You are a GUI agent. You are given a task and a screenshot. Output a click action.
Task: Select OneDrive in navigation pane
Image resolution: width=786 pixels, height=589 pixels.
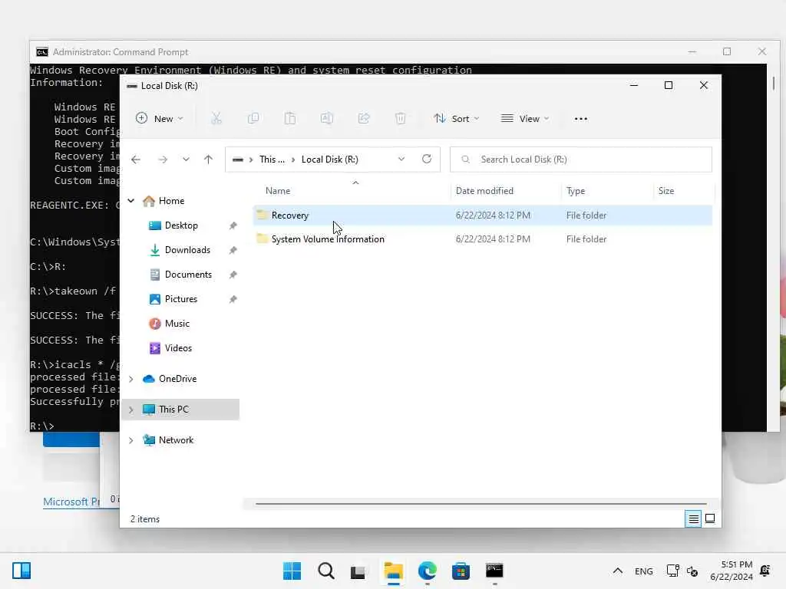(x=170, y=379)
